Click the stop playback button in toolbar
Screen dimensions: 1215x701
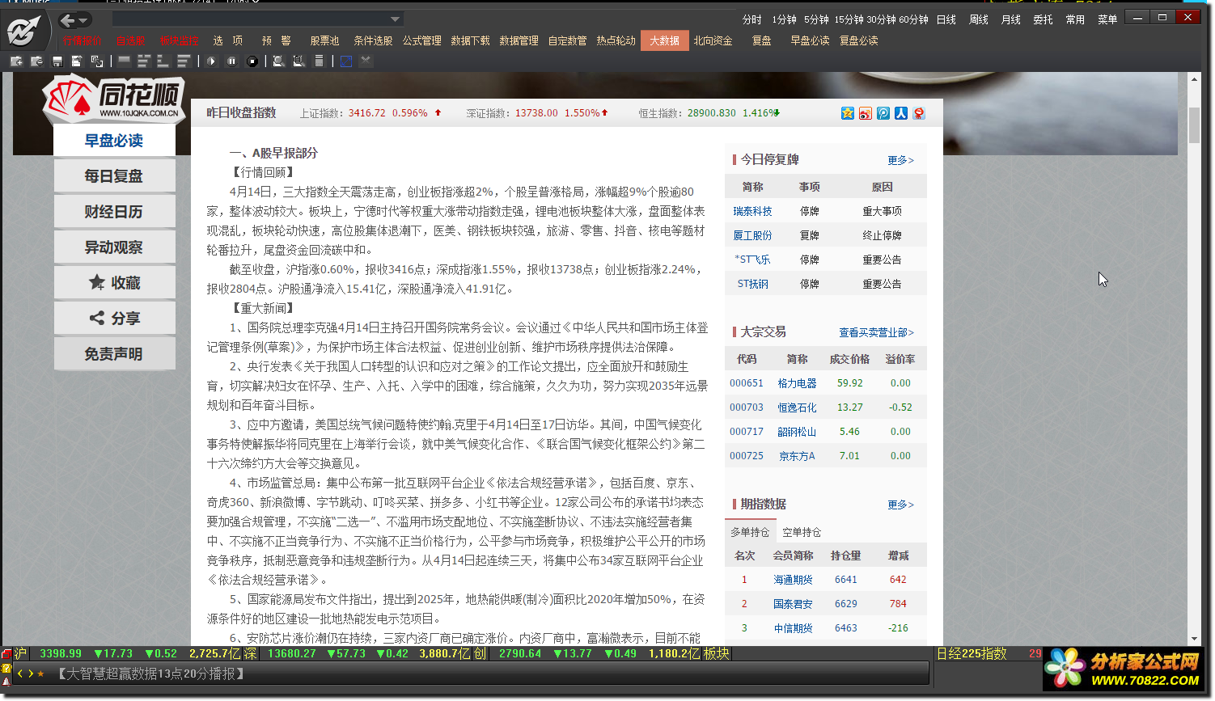pos(252,61)
